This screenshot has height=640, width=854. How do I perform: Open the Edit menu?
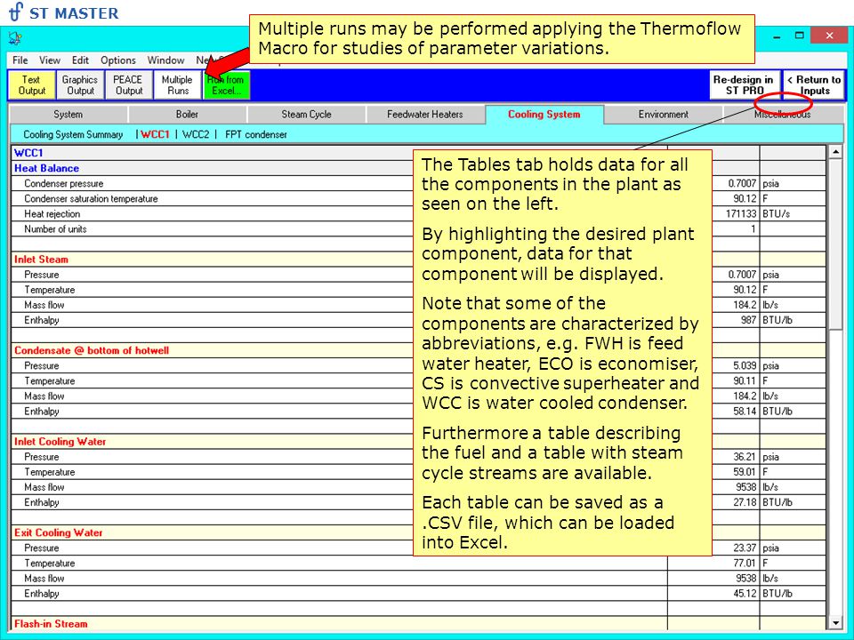coord(80,60)
